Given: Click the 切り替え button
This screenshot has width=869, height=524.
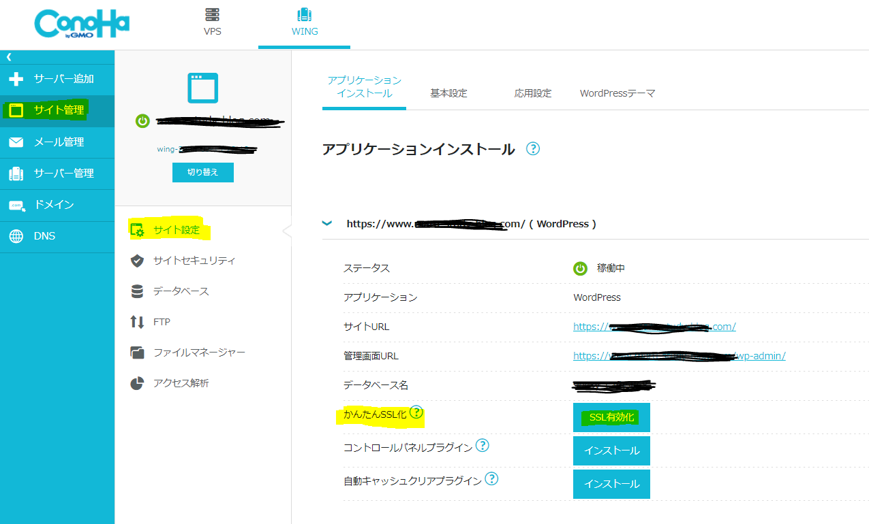Looking at the screenshot, I should pos(203,172).
